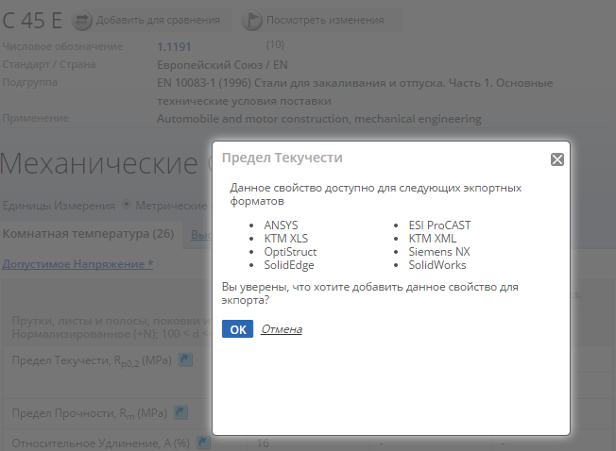Cancel via the Отмена link
Image resolution: width=616 pixels, height=451 pixels.
pyautogui.click(x=282, y=329)
